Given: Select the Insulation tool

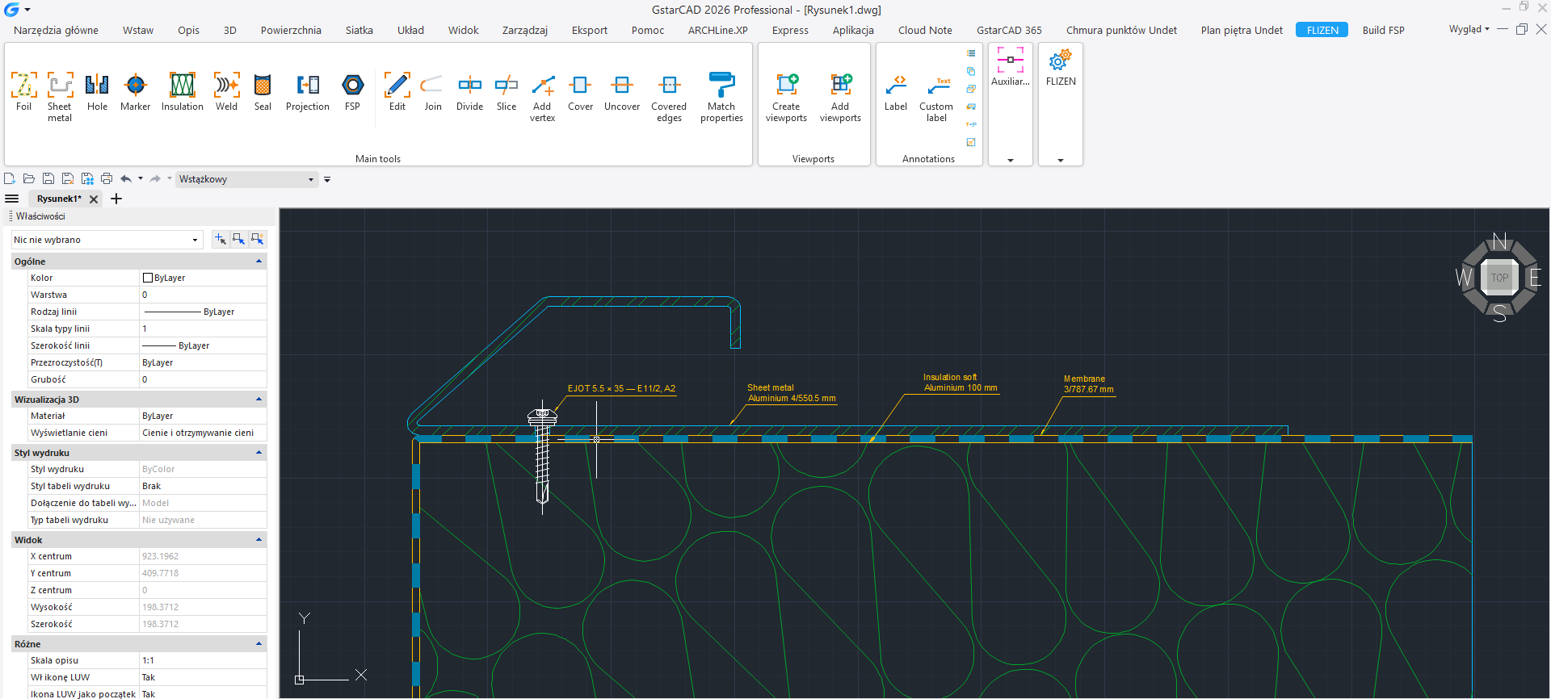Looking at the screenshot, I should [x=183, y=91].
